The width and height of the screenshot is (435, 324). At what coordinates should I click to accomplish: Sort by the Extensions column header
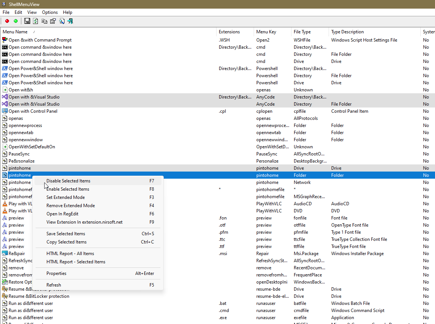click(x=235, y=31)
